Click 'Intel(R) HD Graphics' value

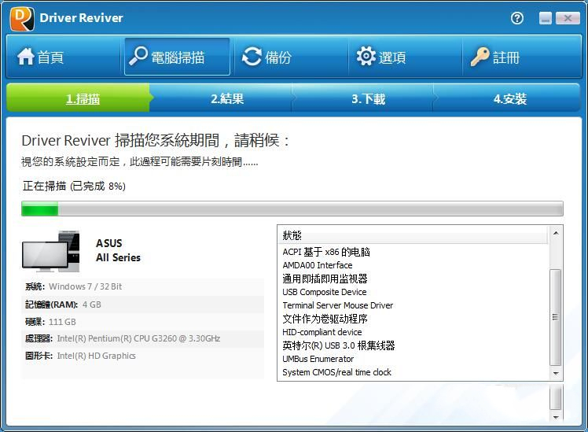[97, 356]
